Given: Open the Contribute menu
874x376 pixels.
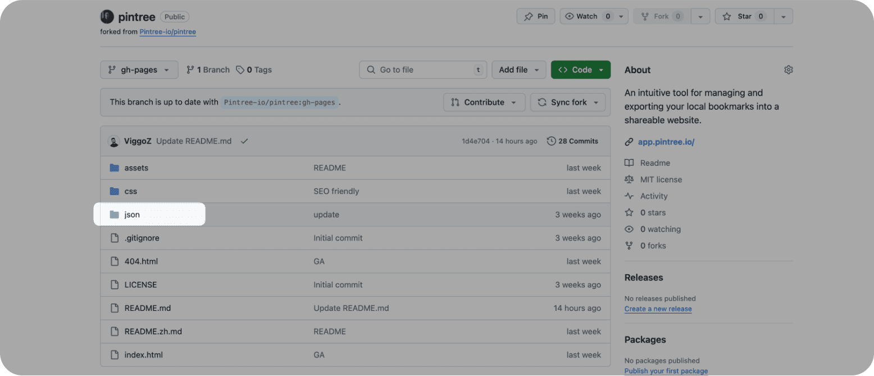Looking at the screenshot, I should [x=484, y=102].
